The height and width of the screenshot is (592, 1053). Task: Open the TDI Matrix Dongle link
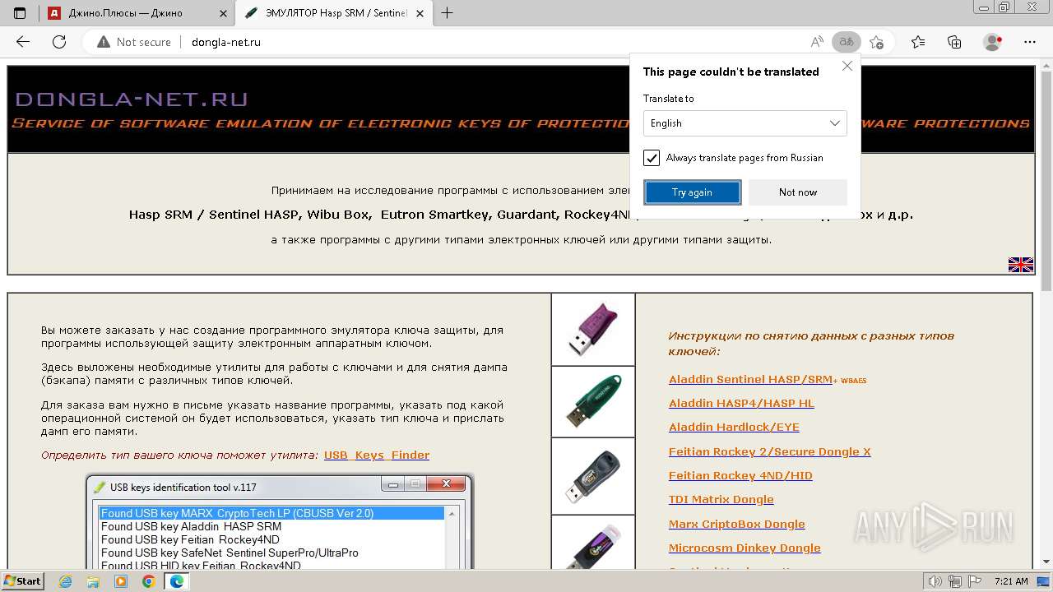pos(721,499)
